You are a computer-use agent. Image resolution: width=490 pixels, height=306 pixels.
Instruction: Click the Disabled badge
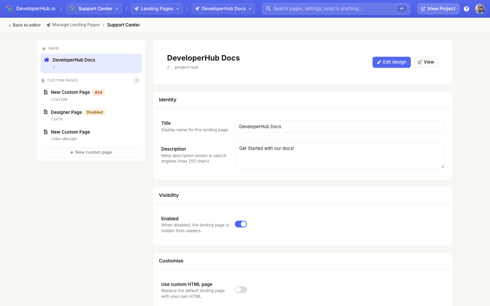95,112
